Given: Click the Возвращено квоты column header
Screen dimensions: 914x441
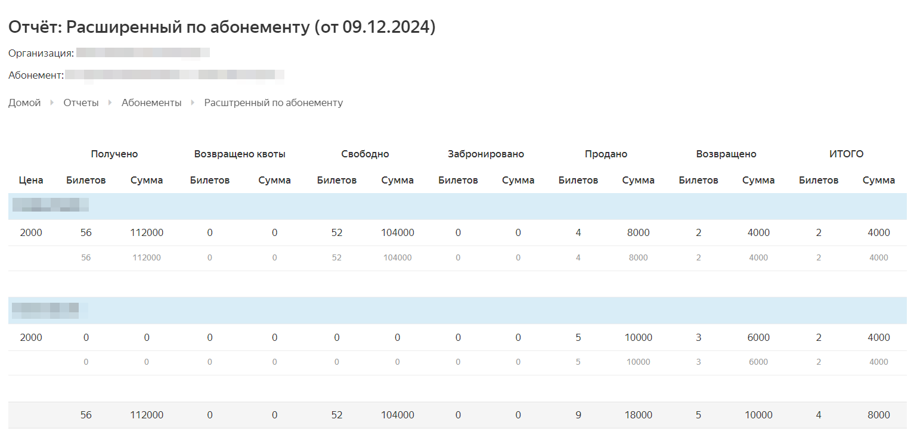Looking at the screenshot, I should coord(240,154).
